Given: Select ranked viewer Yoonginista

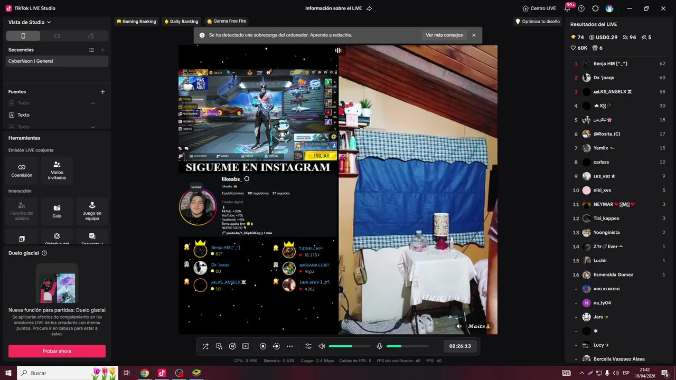Looking at the screenshot, I should (619, 232).
